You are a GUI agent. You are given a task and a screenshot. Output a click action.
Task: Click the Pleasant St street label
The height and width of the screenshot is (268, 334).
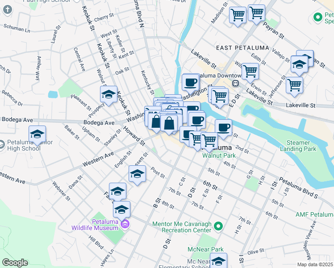[x=81, y=102]
